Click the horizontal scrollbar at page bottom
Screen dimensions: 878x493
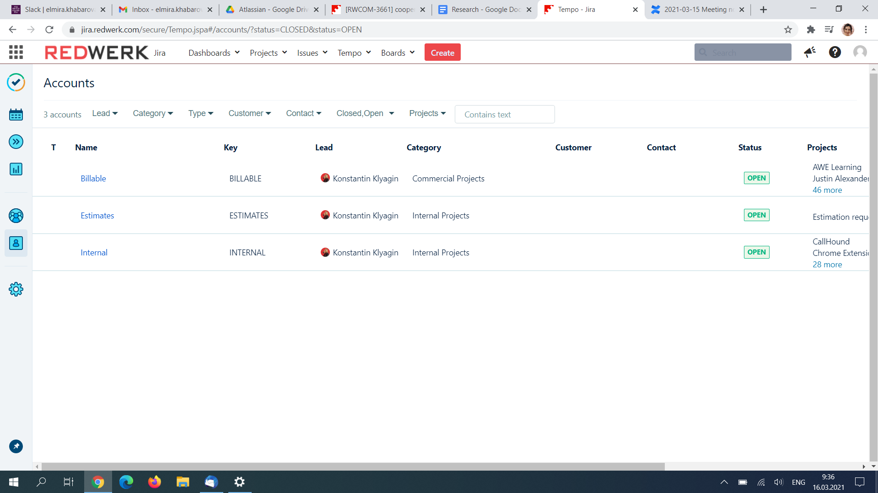point(352,466)
